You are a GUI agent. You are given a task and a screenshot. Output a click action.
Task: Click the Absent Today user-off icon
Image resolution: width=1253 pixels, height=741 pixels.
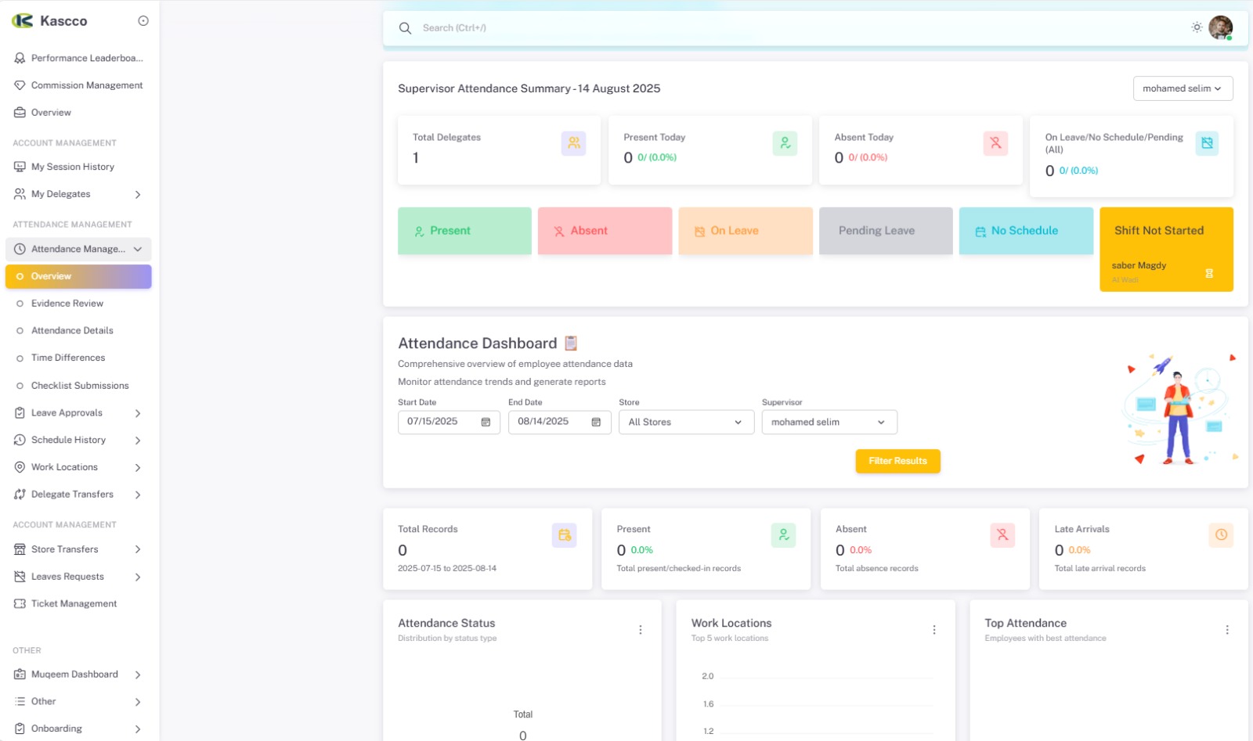[995, 143]
